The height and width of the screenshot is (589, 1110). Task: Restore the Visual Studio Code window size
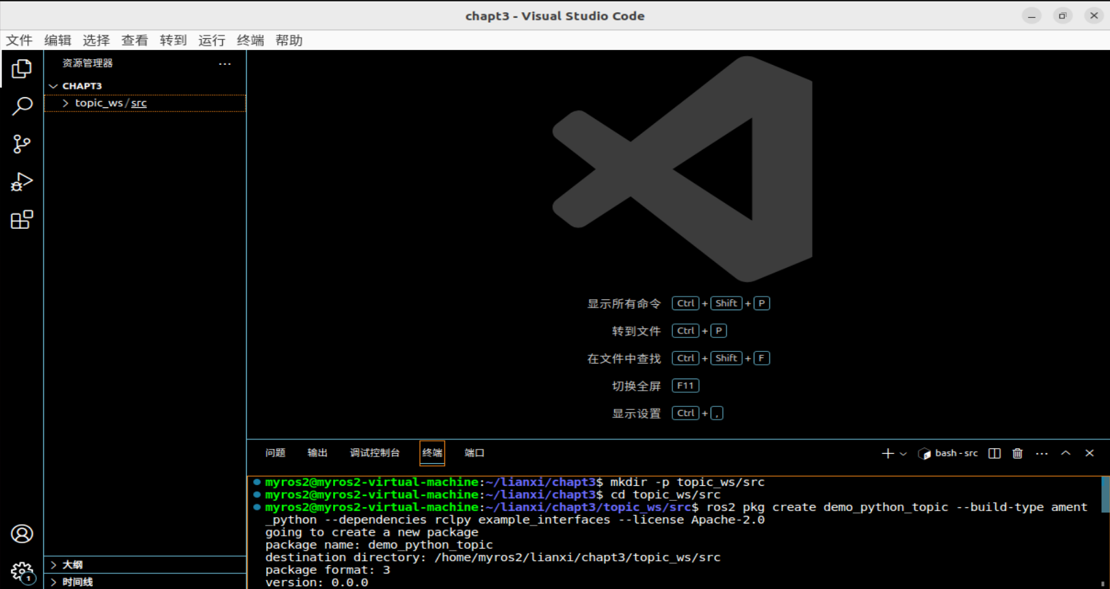pos(1063,16)
